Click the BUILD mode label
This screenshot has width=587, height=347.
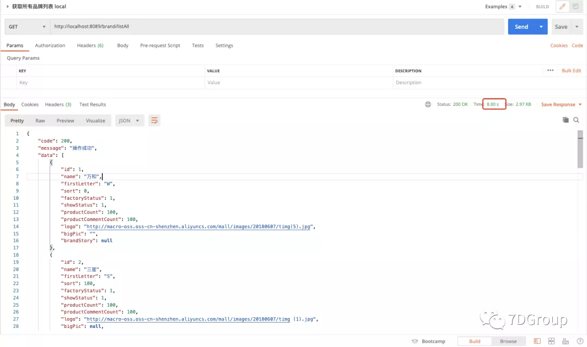point(542,7)
